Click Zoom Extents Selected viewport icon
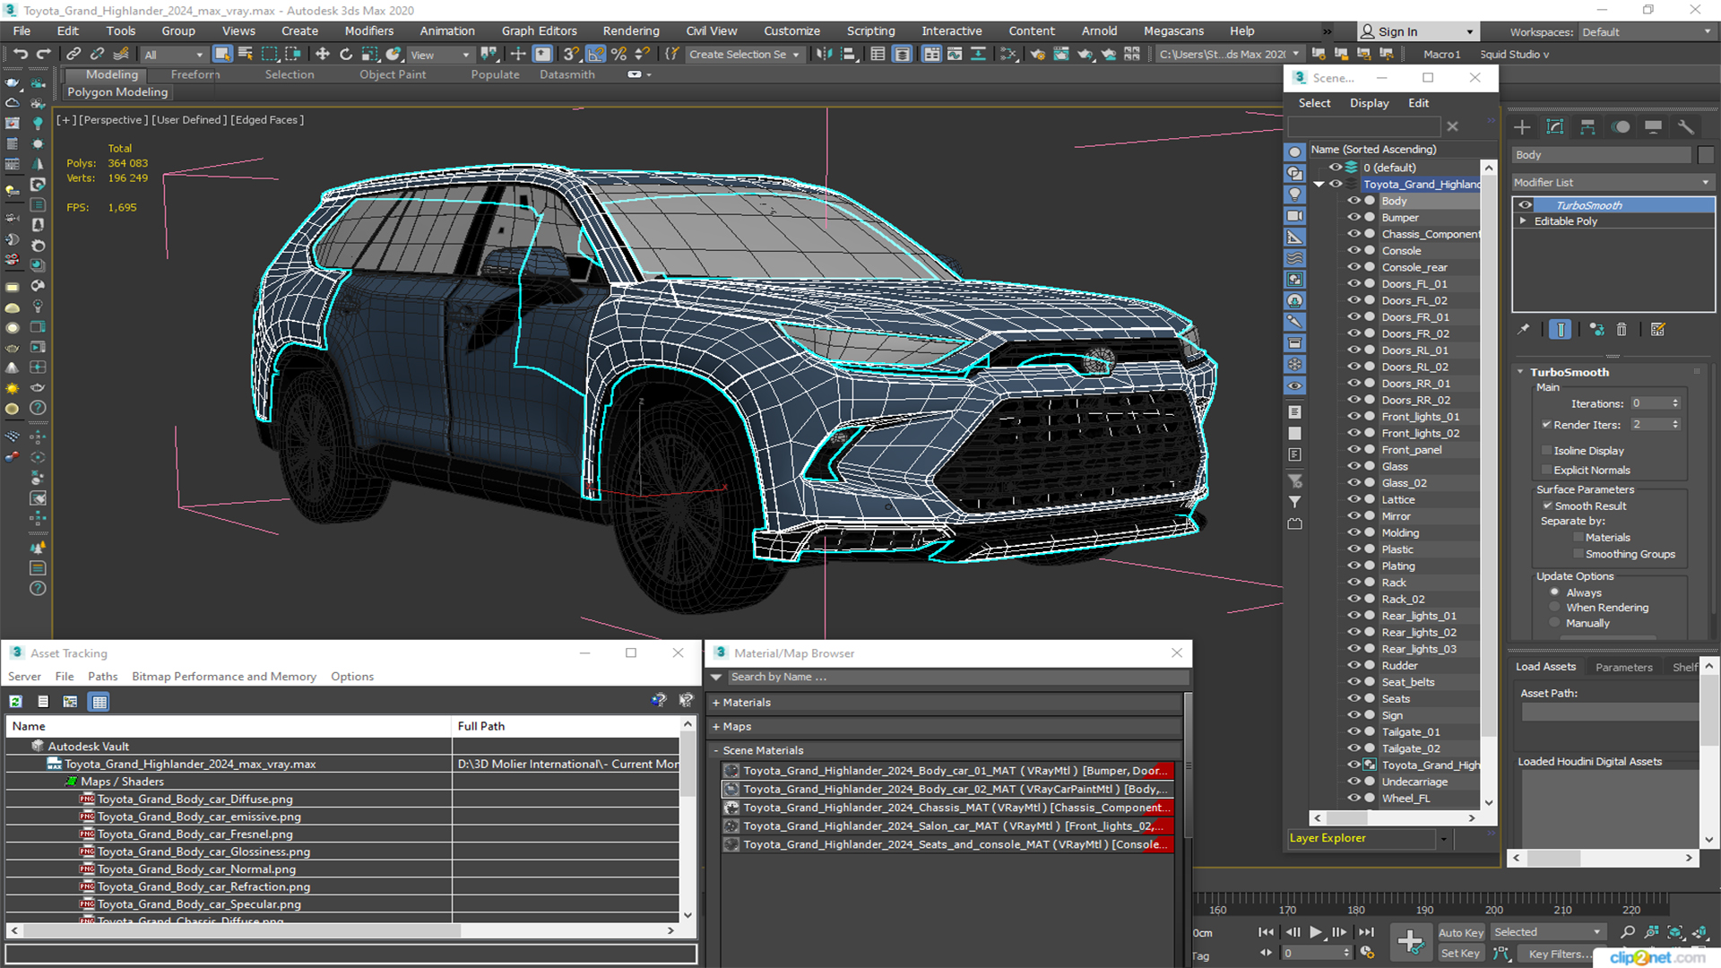Viewport: 1721px width, 968px height. pyautogui.click(x=1675, y=932)
